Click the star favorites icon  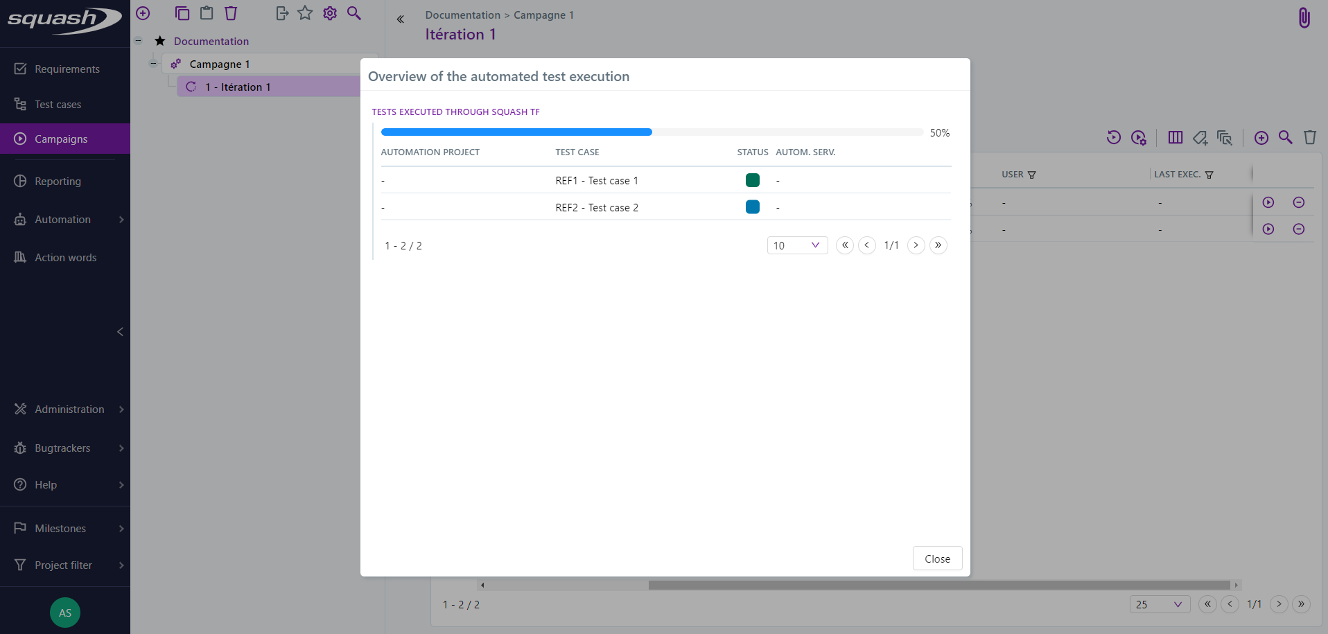[x=305, y=12]
